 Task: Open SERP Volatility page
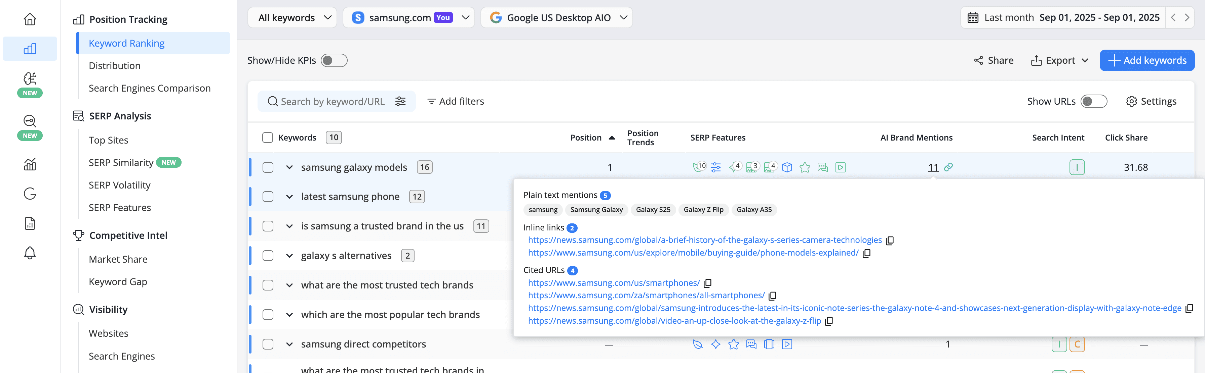coord(120,185)
